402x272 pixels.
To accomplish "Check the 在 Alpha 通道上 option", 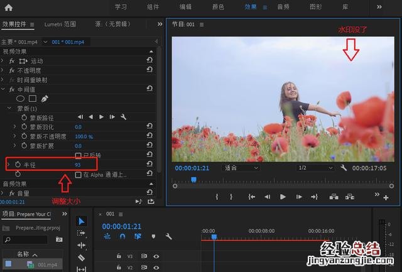I will [x=78, y=175].
